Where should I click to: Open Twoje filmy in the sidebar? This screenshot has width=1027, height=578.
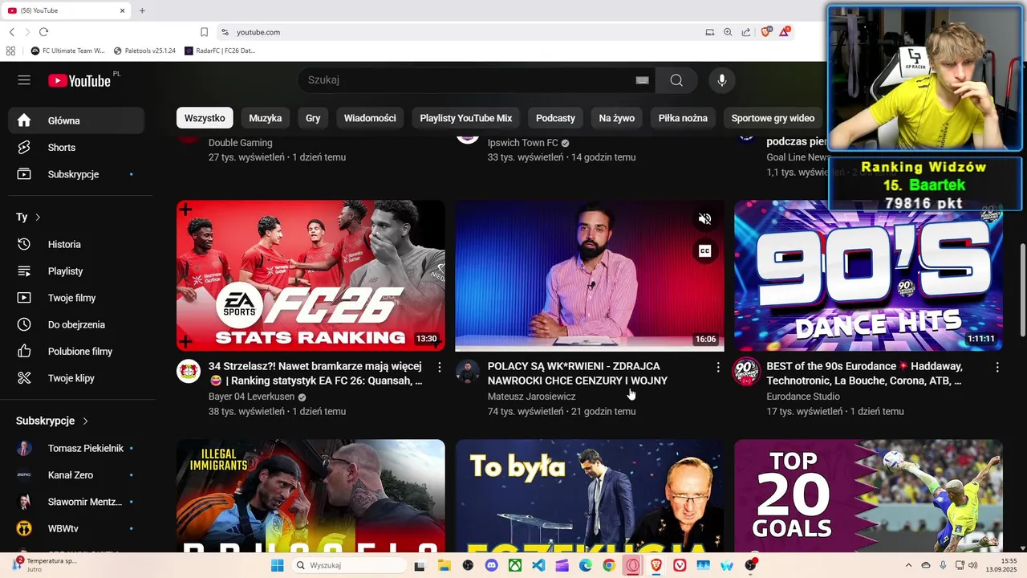76,298
